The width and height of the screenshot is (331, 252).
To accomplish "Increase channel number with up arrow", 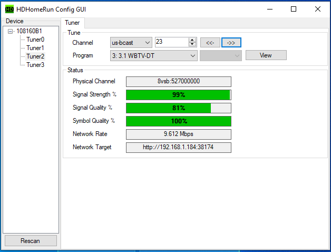I will tap(192, 40).
